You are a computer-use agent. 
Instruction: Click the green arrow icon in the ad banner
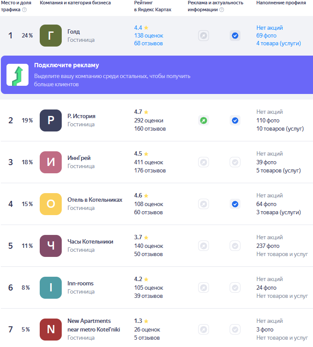(x=18, y=75)
